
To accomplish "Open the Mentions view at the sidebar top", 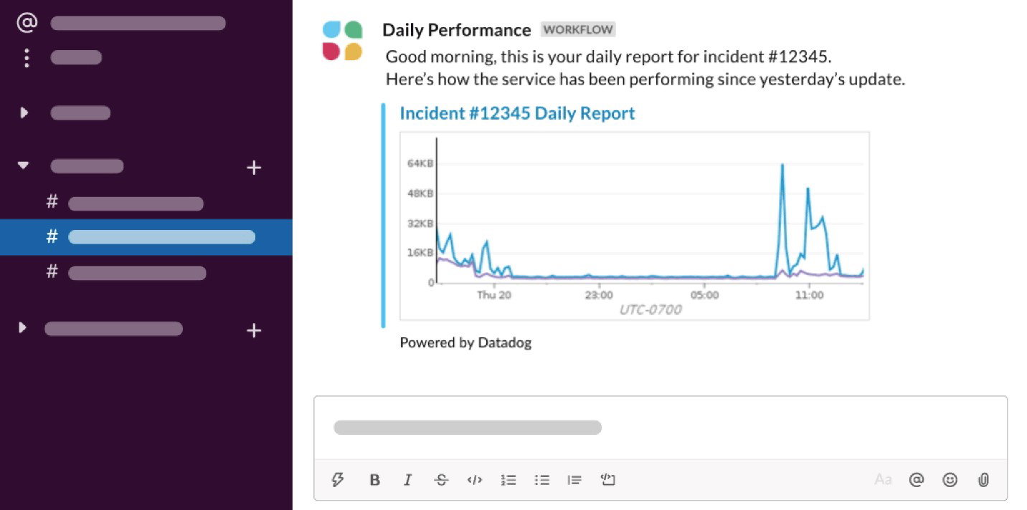I will click(26, 22).
